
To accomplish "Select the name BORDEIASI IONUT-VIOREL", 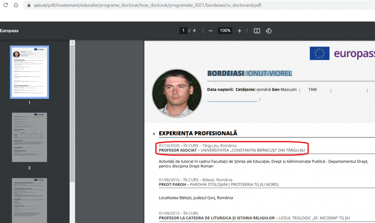I will (x=250, y=73).
